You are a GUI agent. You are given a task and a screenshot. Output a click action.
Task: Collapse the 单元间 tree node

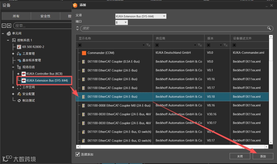(3, 33)
